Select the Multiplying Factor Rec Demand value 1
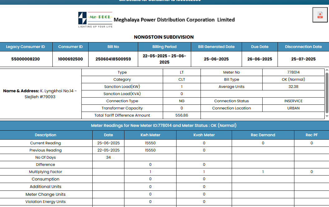This screenshot has height=207, width=329. (263, 172)
